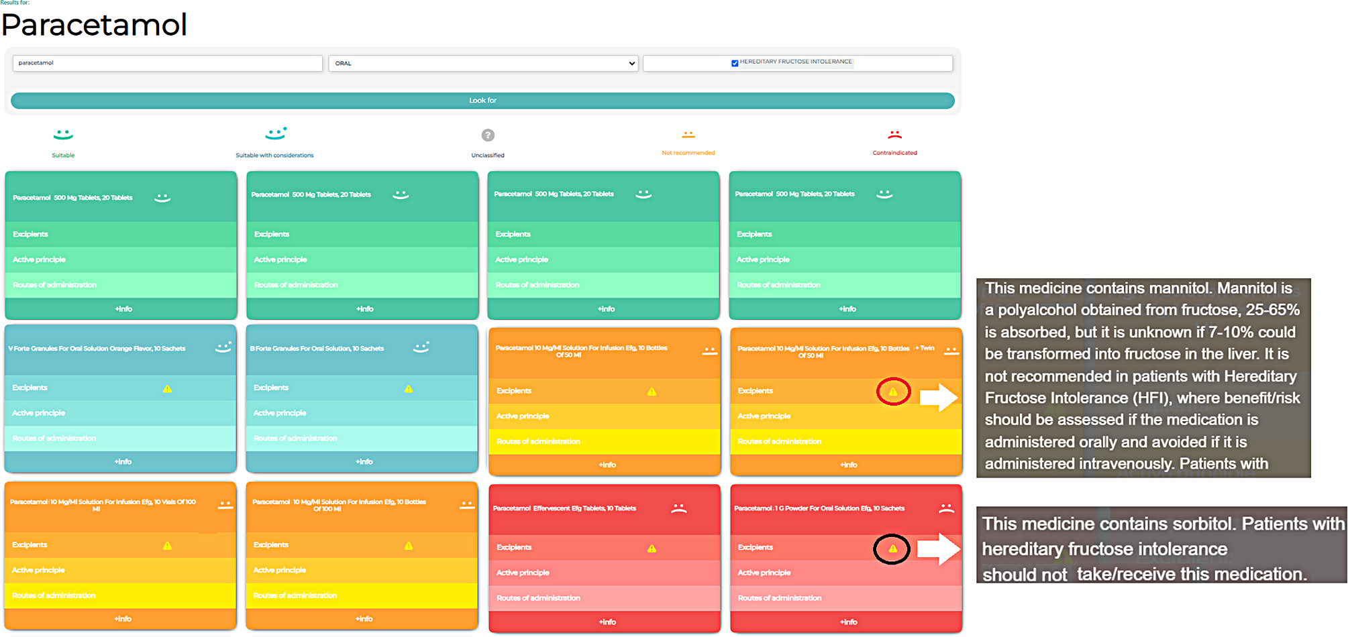Click the Contraindicated red sad face icon
Viewport: 1348px width, 637px height.
click(x=894, y=135)
